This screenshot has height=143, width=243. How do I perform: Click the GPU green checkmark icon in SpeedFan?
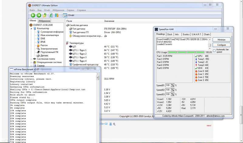(196, 56)
